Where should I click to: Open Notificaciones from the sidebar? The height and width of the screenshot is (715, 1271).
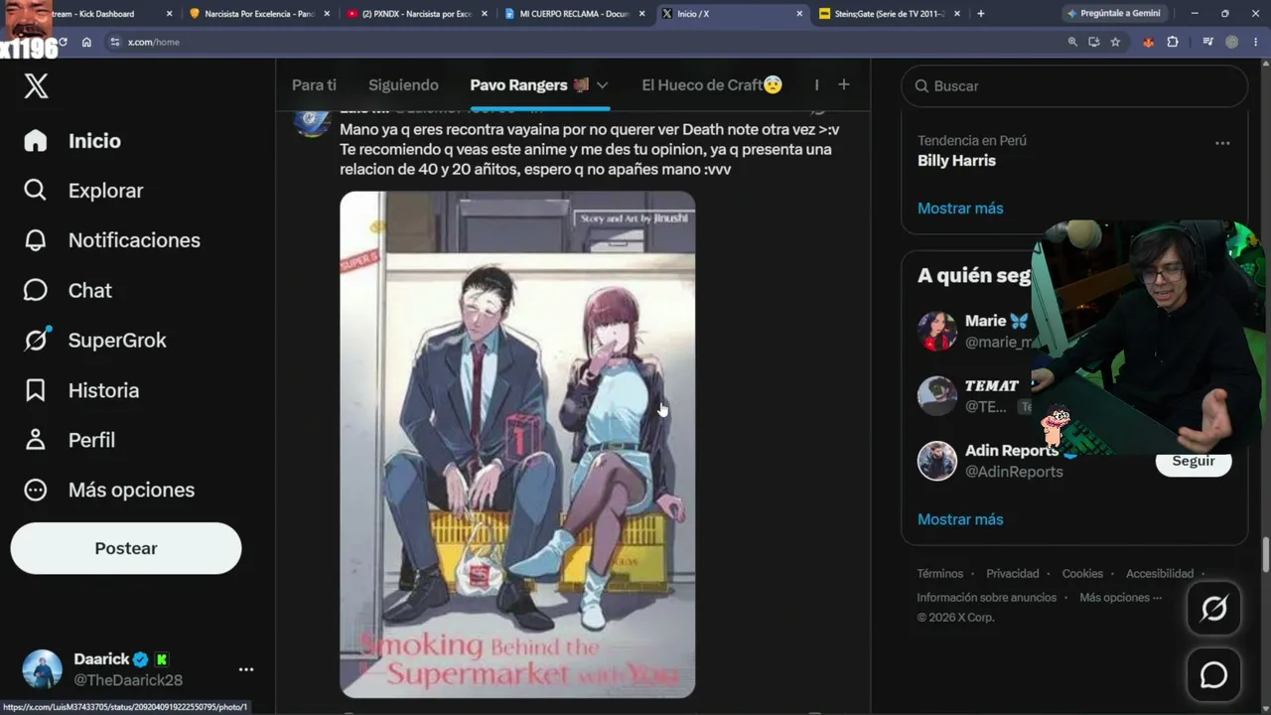[112, 240]
